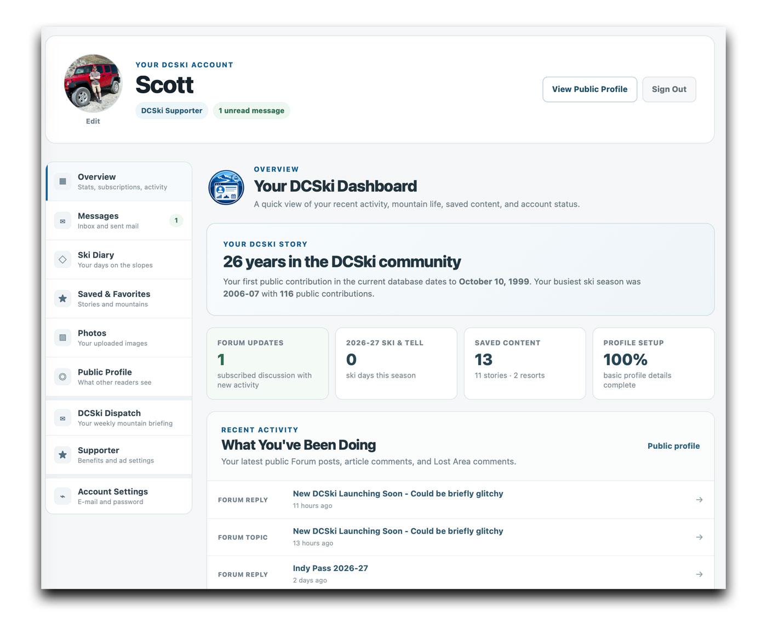Open the Overview sidebar section
Image resolution: width=767 pixels, height=628 pixels.
(119, 181)
